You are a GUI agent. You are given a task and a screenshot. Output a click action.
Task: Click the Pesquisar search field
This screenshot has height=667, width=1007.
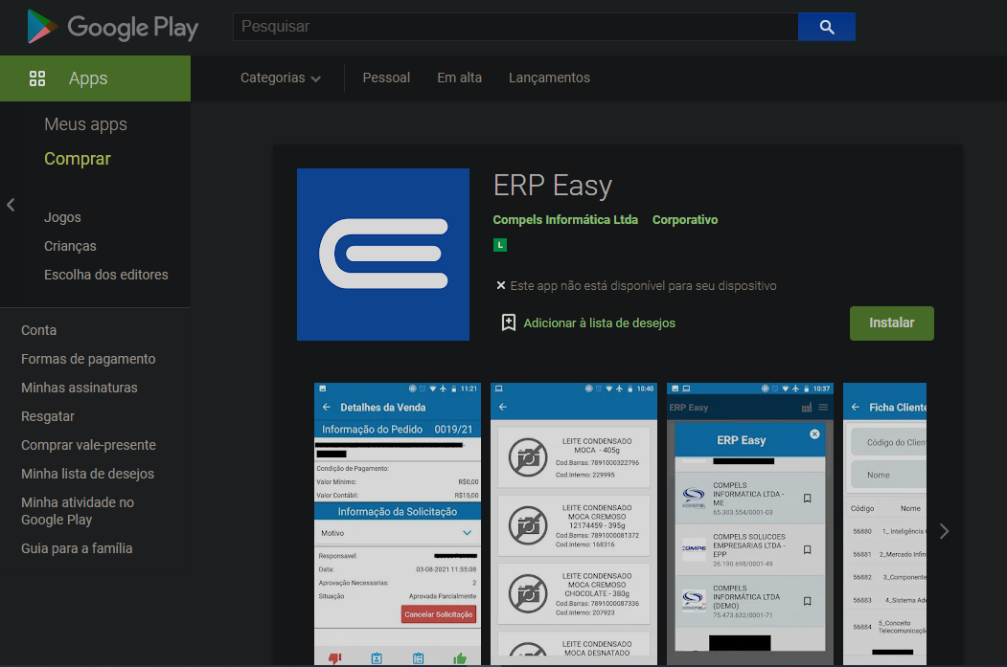tap(515, 27)
